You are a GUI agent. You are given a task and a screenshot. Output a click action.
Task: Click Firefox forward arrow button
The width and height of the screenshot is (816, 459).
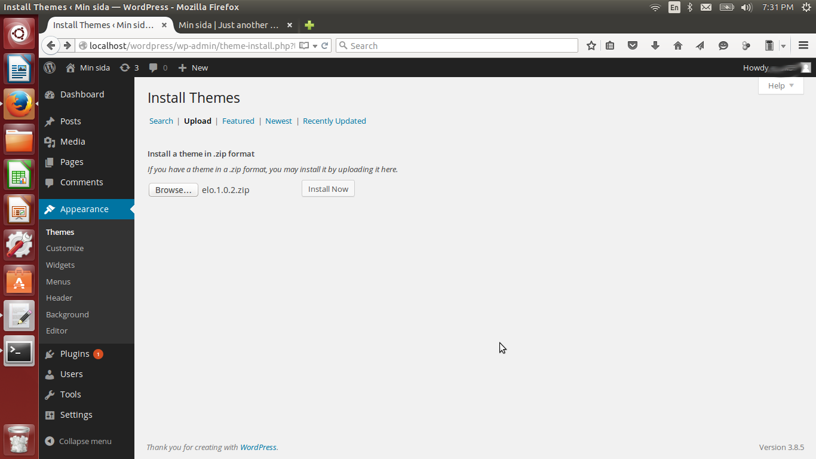coord(68,45)
